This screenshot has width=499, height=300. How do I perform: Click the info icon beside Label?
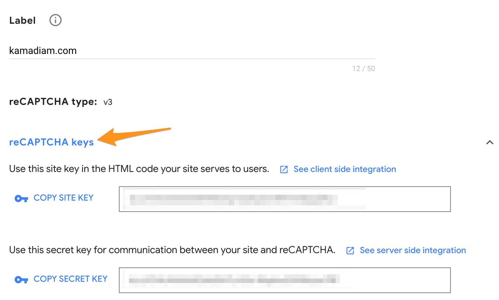pos(56,20)
